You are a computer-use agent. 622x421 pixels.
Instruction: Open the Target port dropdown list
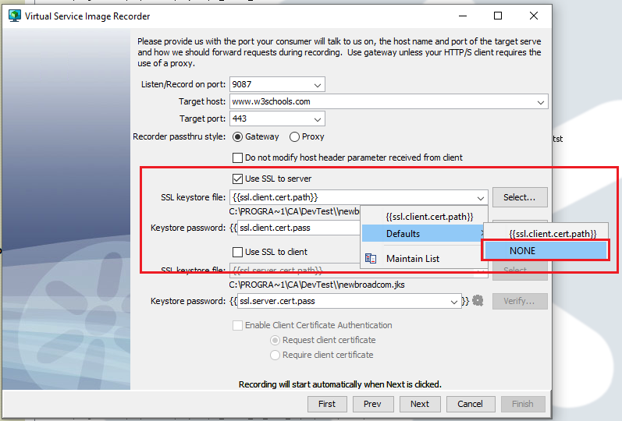pyautogui.click(x=317, y=119)
